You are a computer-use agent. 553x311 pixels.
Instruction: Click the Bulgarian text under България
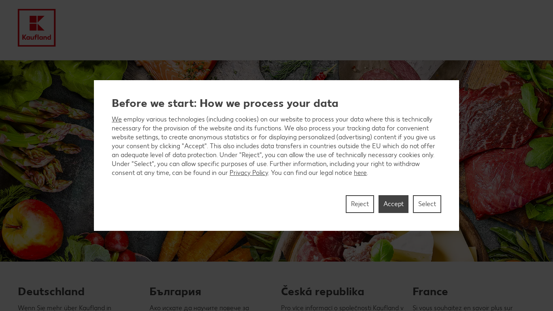point(199,308)
